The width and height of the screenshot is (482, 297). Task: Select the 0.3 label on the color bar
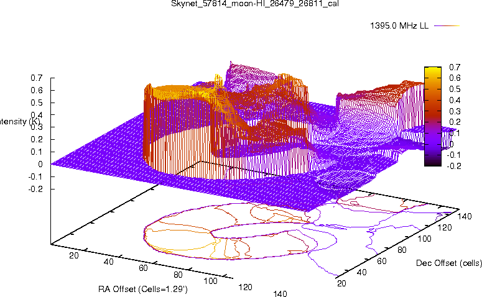click(455, 111)
